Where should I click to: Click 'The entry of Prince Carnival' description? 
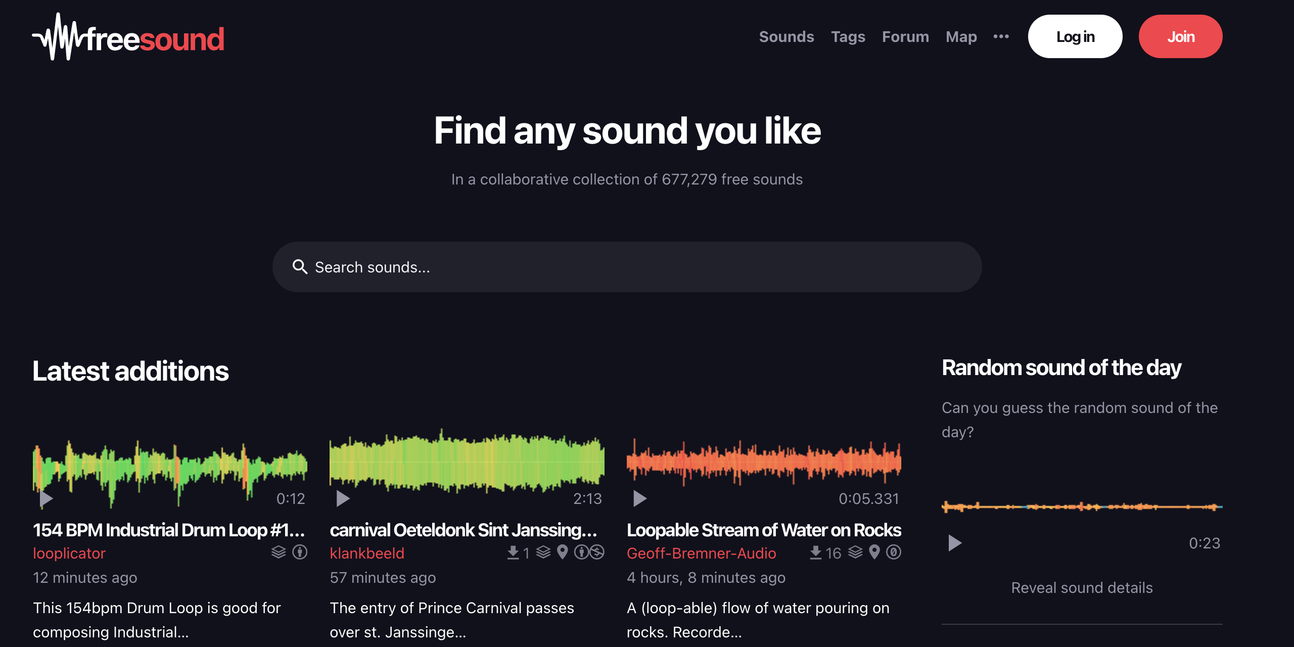[452, 620]
